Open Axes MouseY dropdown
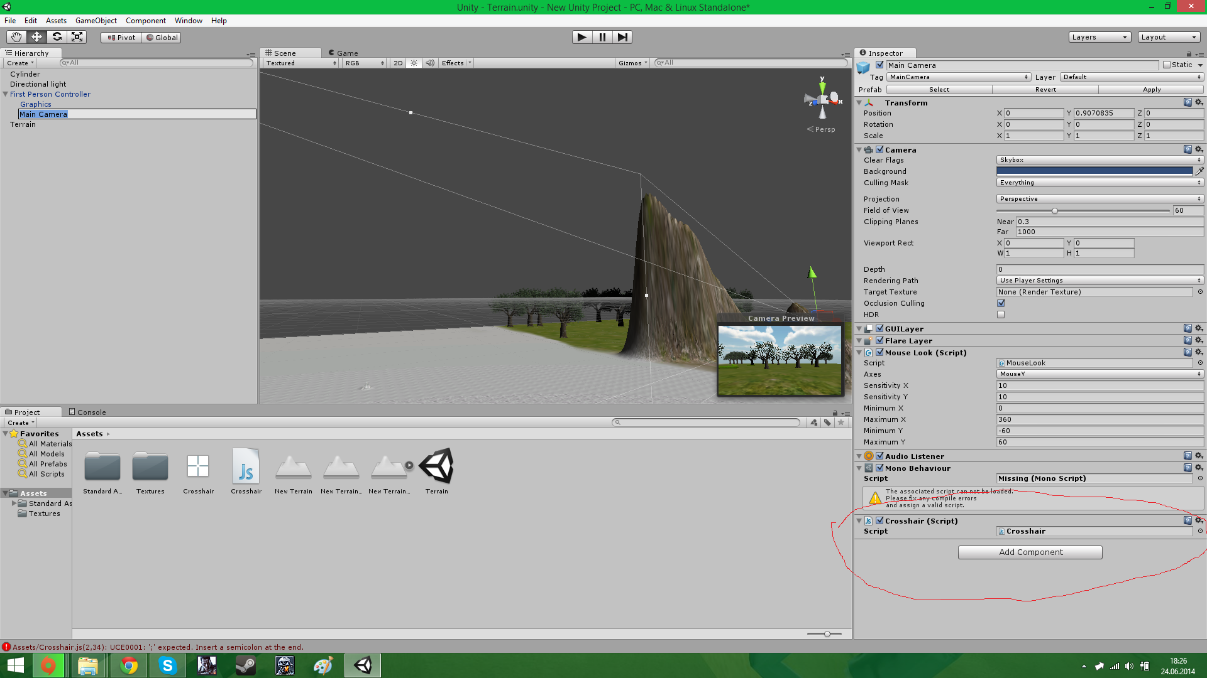This screenshot has height=678, width=1207. (1100, 374)
